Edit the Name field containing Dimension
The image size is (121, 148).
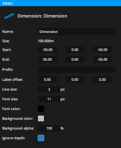pyautogui.click(x=77, y=31)
